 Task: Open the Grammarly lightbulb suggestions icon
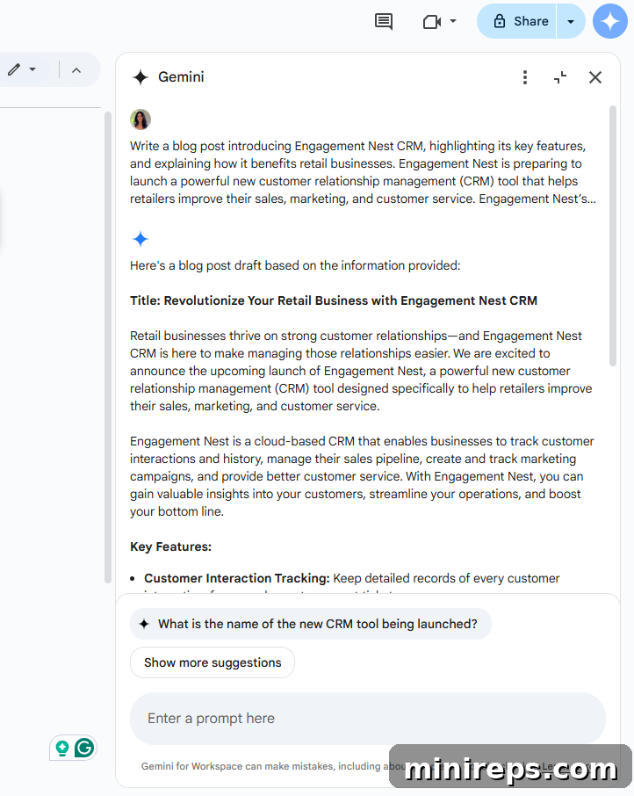[61, 749]
